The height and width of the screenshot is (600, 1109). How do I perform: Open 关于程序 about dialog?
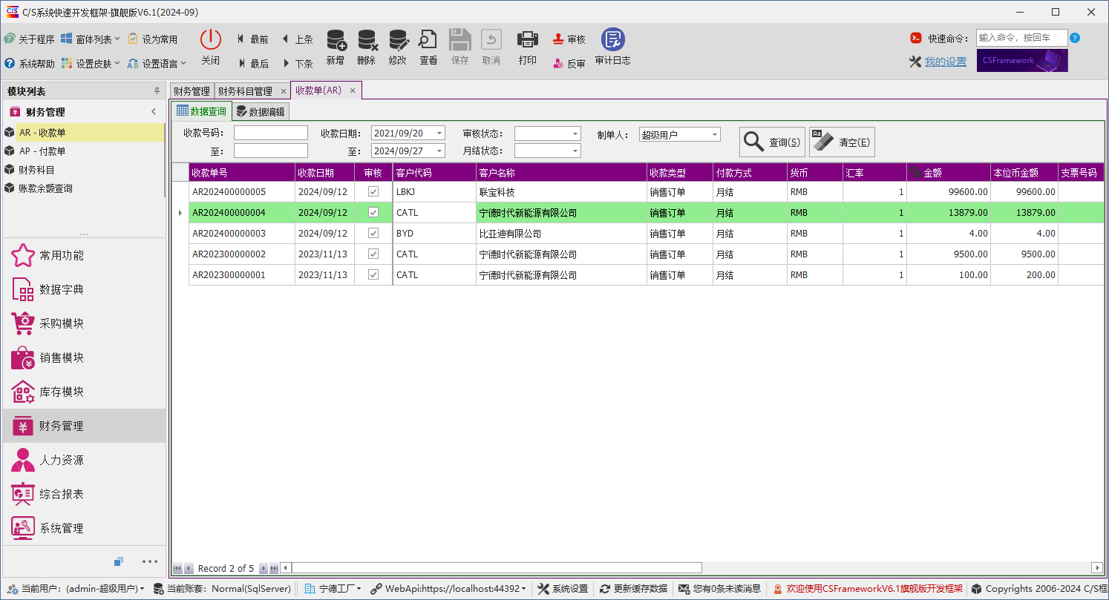[x=30, y=39]
